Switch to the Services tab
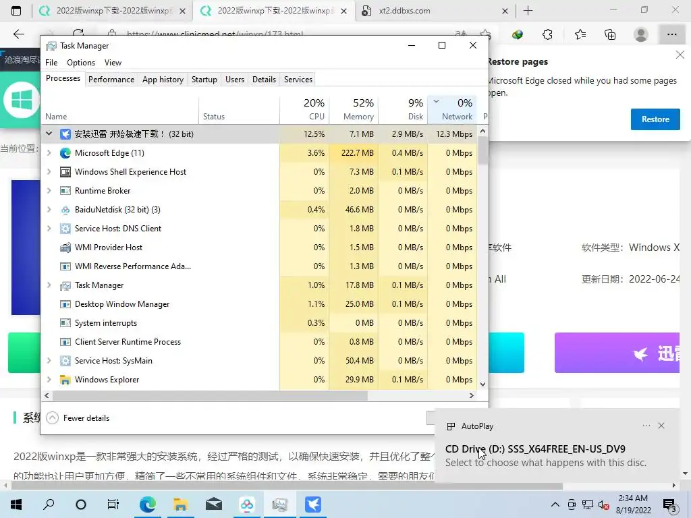 point(298,80)
